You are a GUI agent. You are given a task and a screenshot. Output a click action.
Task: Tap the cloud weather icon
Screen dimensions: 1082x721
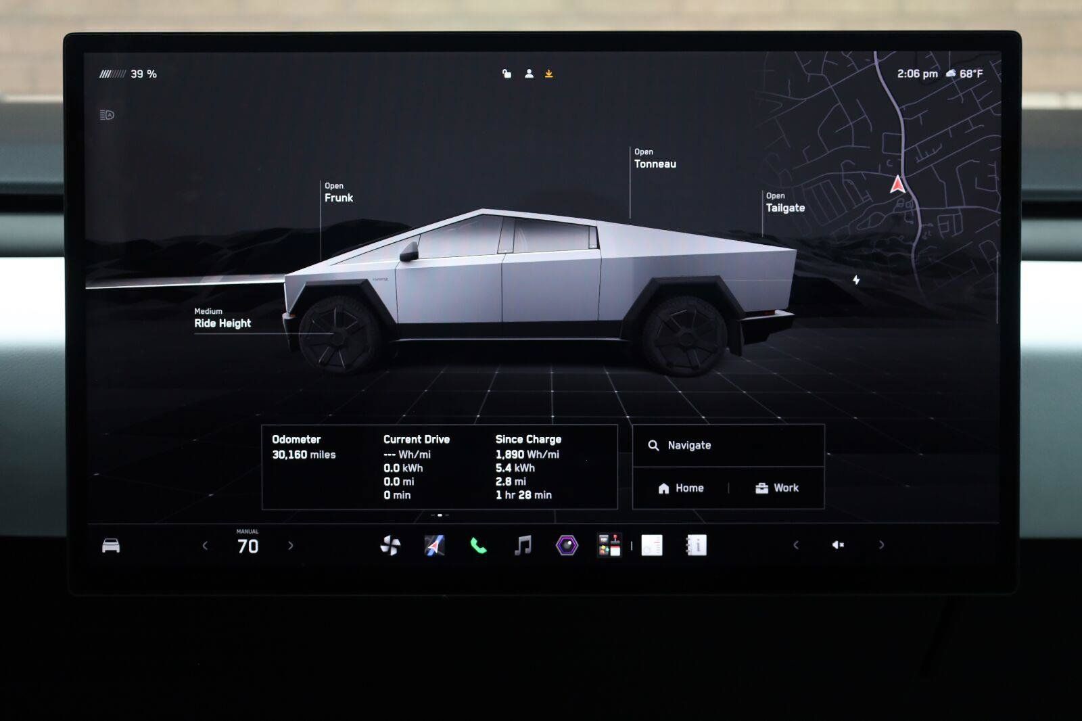[x=951, y=73]
